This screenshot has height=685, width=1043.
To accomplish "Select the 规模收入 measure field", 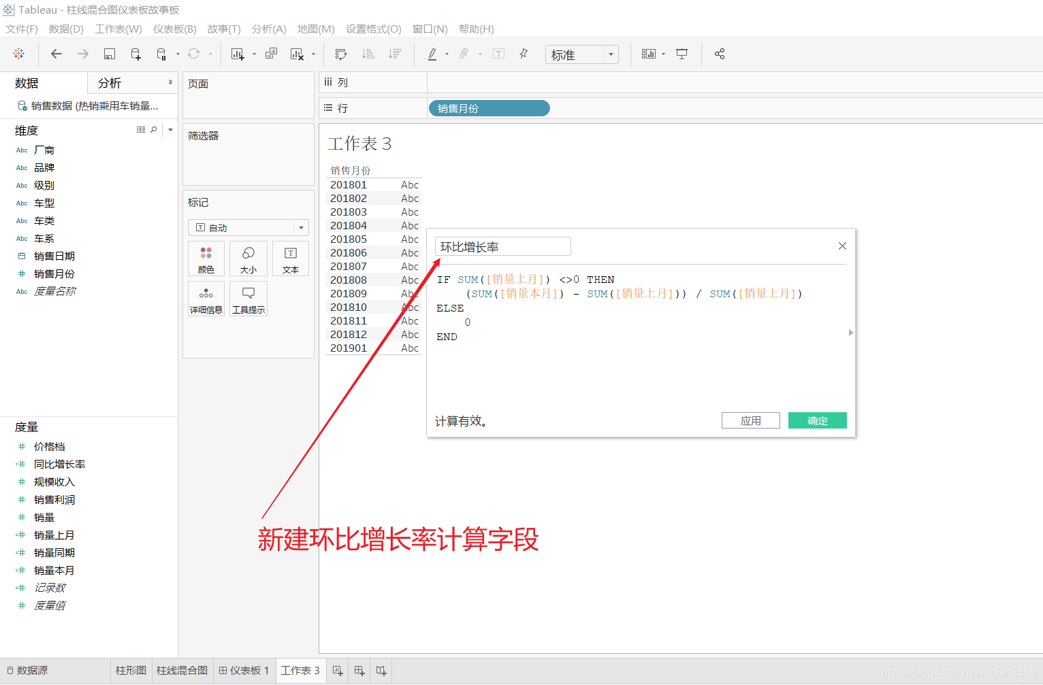I will click(x=54, y=482).
